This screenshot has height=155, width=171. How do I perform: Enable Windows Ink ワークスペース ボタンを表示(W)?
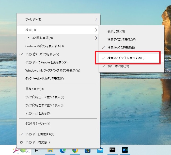coord(58,71)
